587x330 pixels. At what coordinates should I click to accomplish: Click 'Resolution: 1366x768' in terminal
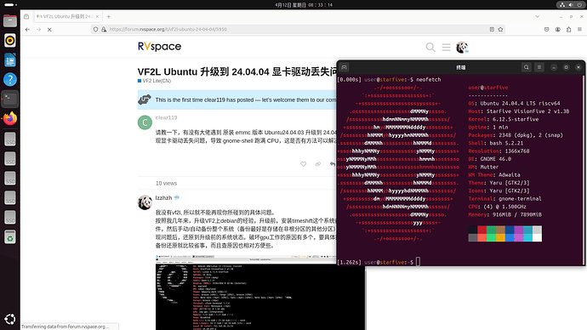point(499,151)
